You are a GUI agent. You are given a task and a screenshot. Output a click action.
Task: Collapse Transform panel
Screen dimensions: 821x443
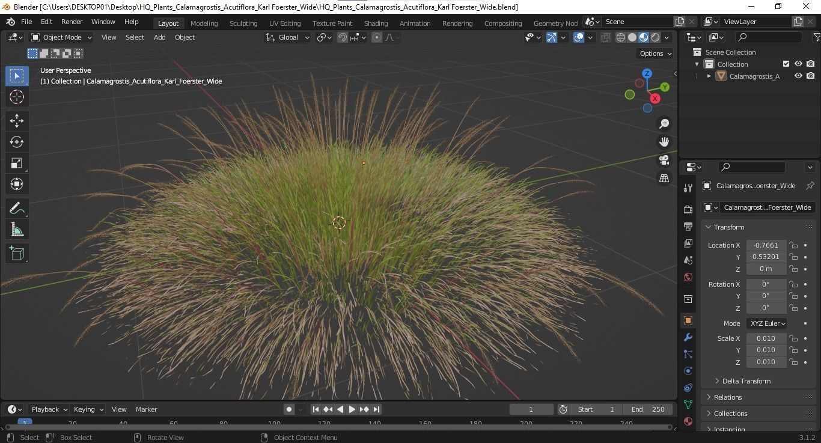728,227
